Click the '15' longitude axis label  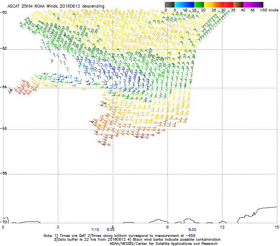[277, 227]
